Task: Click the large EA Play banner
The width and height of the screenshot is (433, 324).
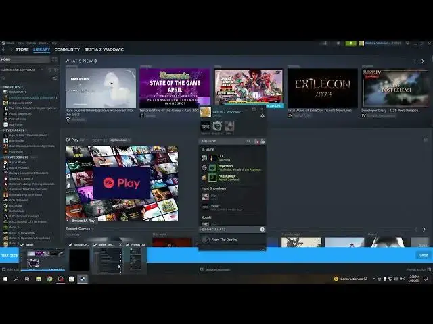Action: pos(122,183)
